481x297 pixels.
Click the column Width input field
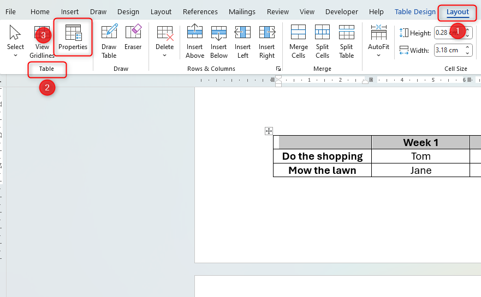[448, 51]
